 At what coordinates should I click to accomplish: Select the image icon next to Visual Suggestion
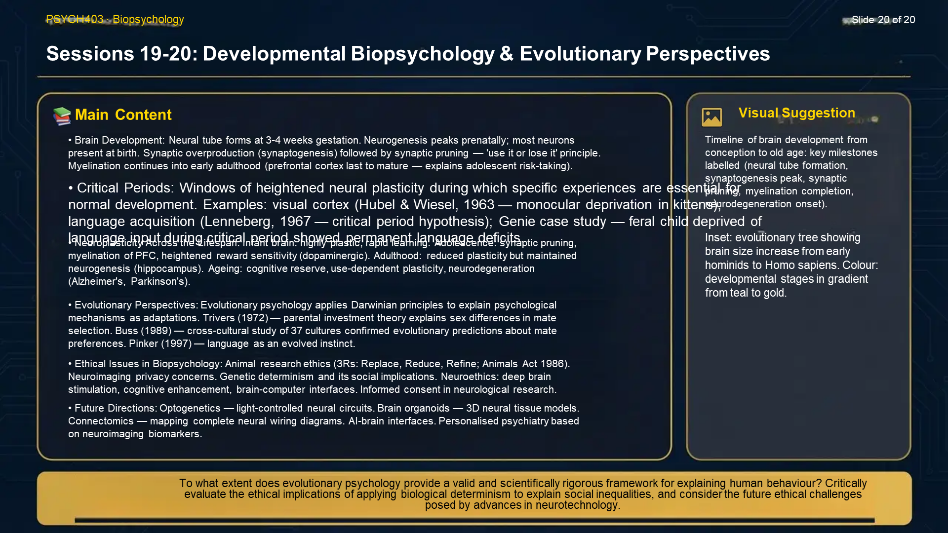[x=713, y=116]
